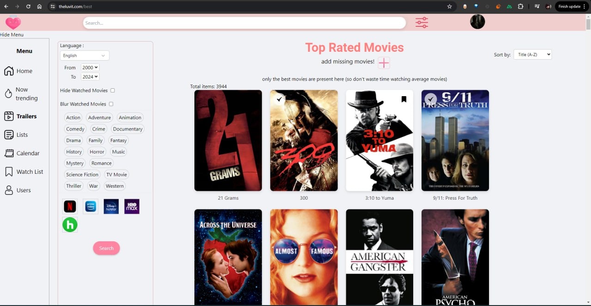
Task: Select the Science Fiction genre tag
Action: [82, 174]
